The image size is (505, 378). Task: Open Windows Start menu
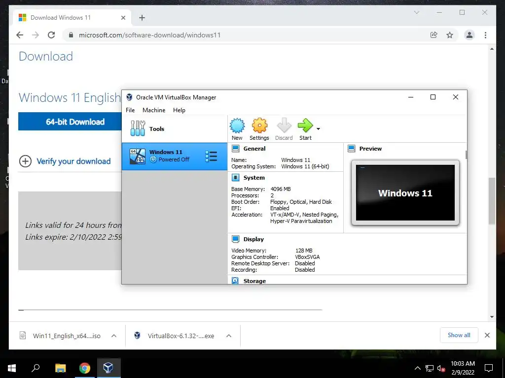[x=12, y=368]
